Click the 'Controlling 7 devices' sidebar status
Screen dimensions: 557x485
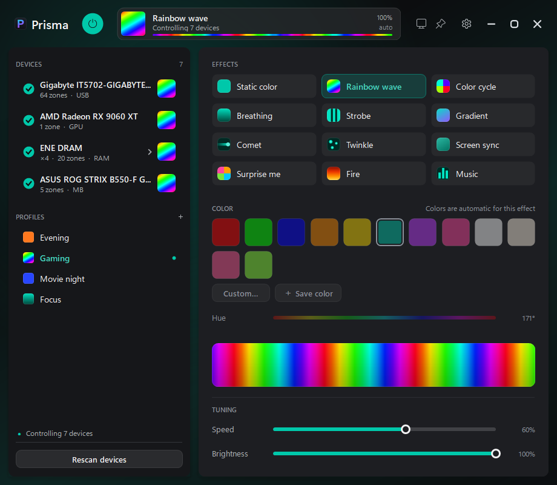tap(59, 433)
